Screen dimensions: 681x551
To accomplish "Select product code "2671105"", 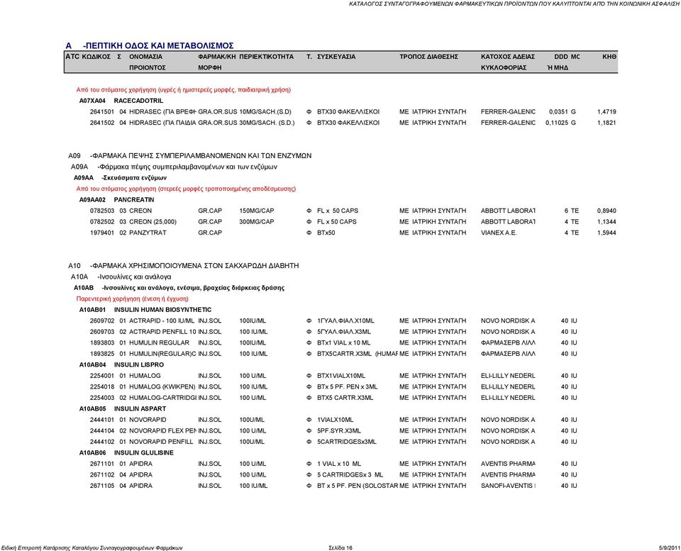I will pos(102,486).
